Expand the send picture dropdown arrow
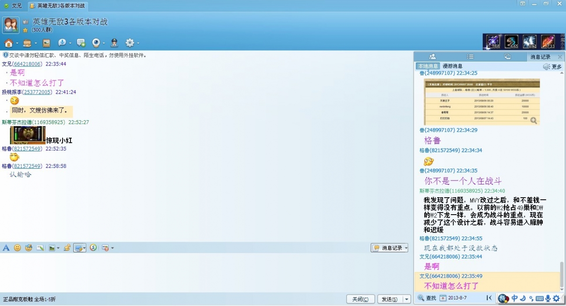This screenshot has width=566, height=306. 58,248
